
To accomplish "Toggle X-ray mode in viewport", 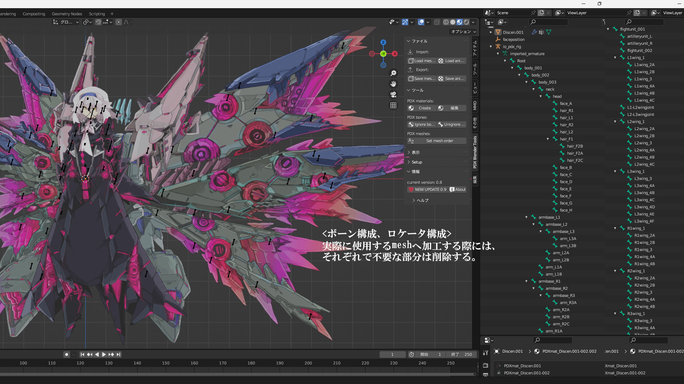I will [x=437, y=22].
